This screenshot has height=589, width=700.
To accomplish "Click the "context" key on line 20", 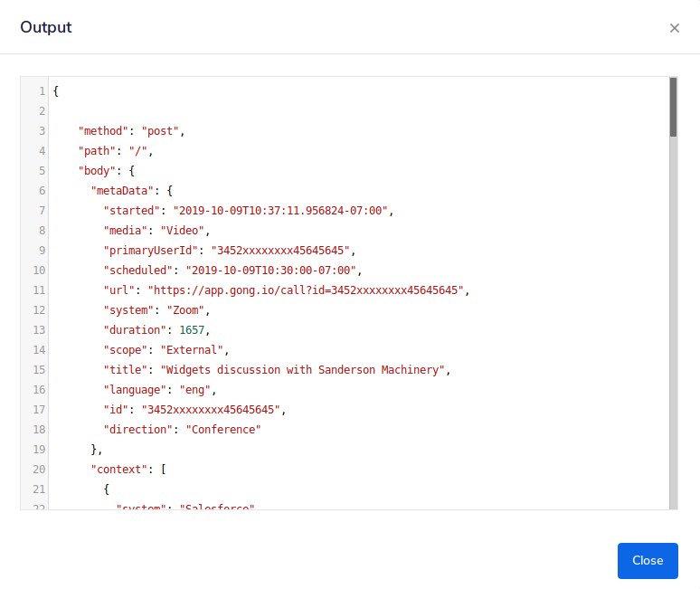I will click(x=119, y=470).
